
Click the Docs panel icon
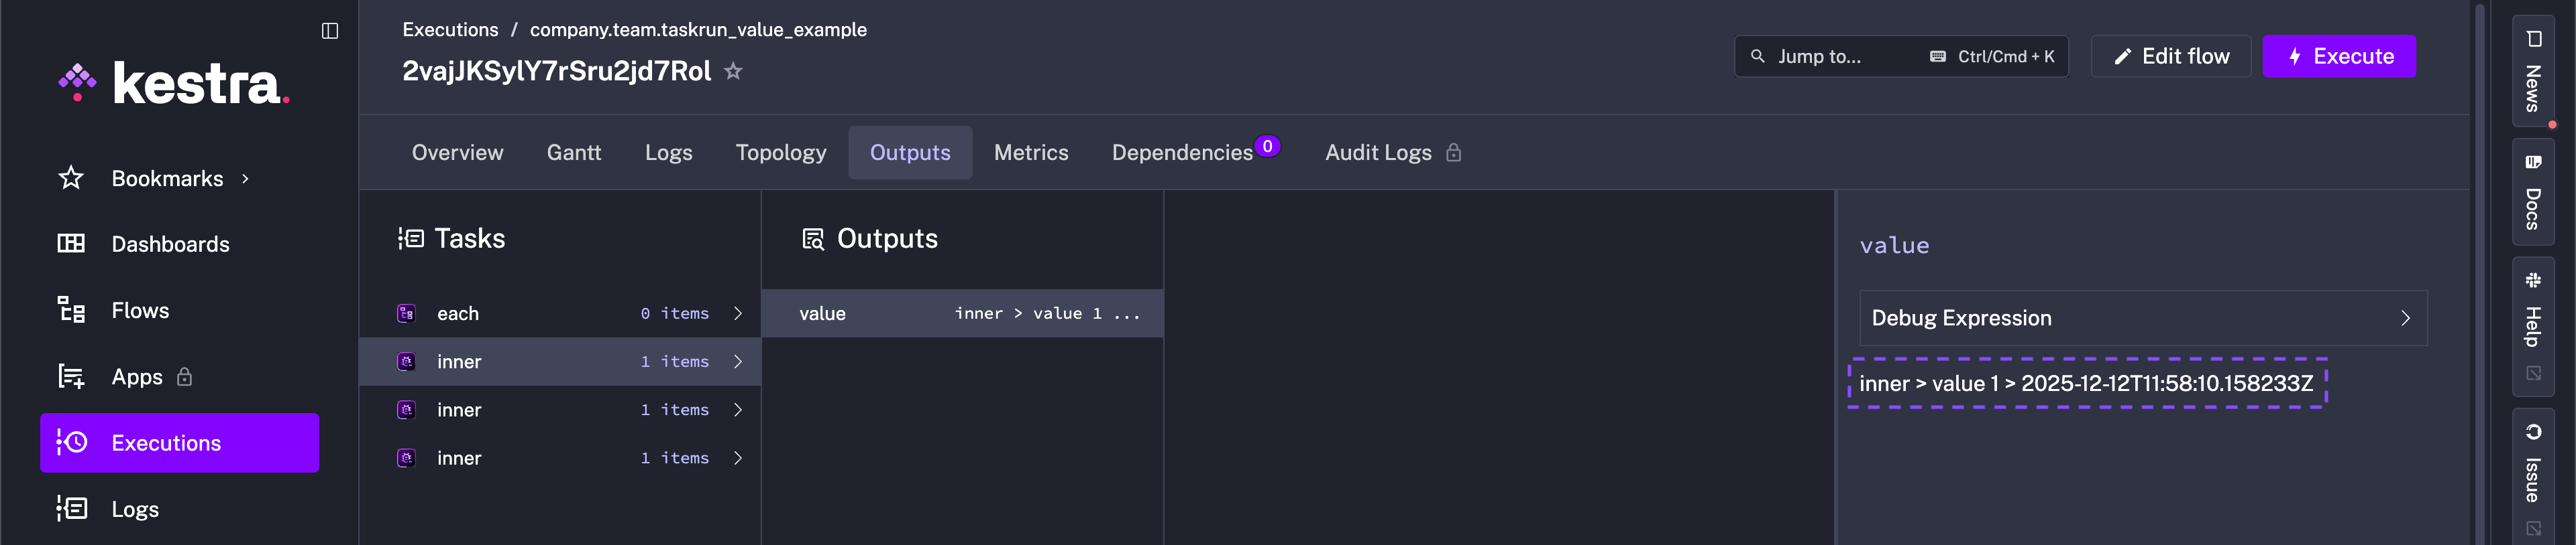(2534, 162)
